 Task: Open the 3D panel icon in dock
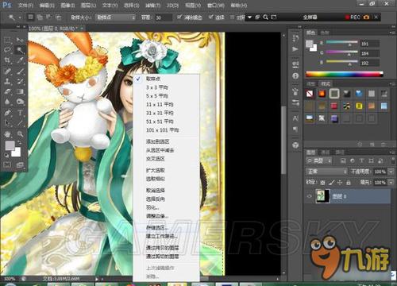pos(295,145)
